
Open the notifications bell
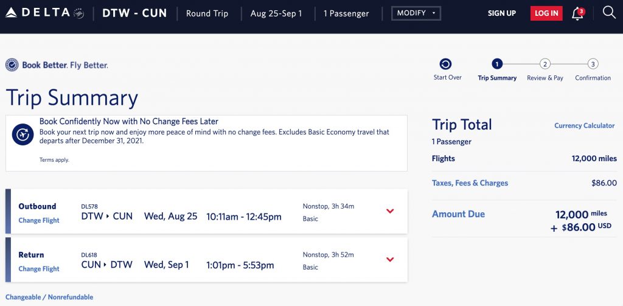pyautogui.click(x=577, y=14)
